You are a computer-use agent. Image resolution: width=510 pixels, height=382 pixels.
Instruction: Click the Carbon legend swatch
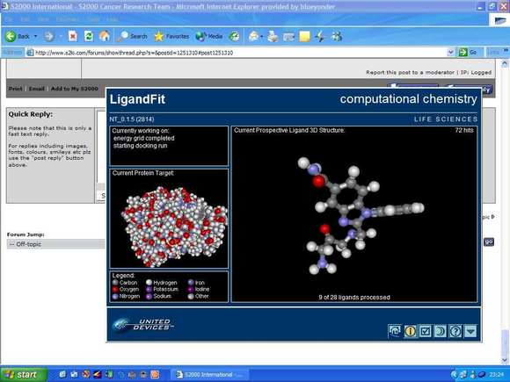click(115, 283)
